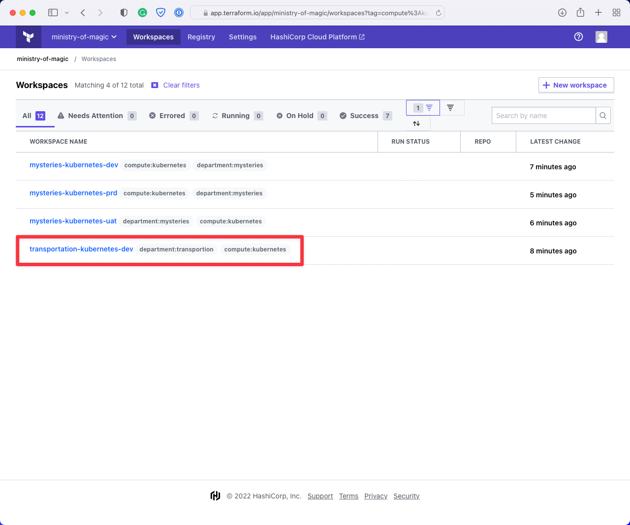Select the Needs Attention tab
The width and height of the screenshot is (630, 525).
point(97,116)
